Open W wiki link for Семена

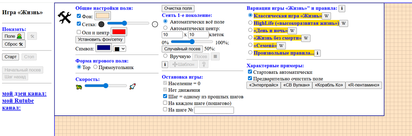(281, 46)
